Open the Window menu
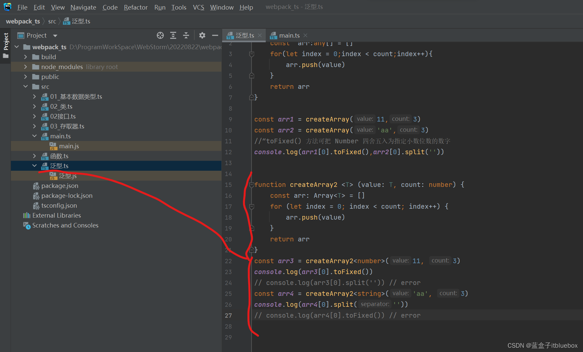Screen dimensions: 583x352 pos(222,7)
